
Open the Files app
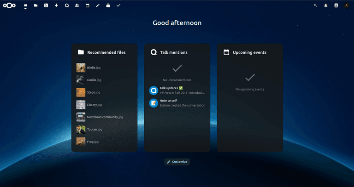[35, 6]
